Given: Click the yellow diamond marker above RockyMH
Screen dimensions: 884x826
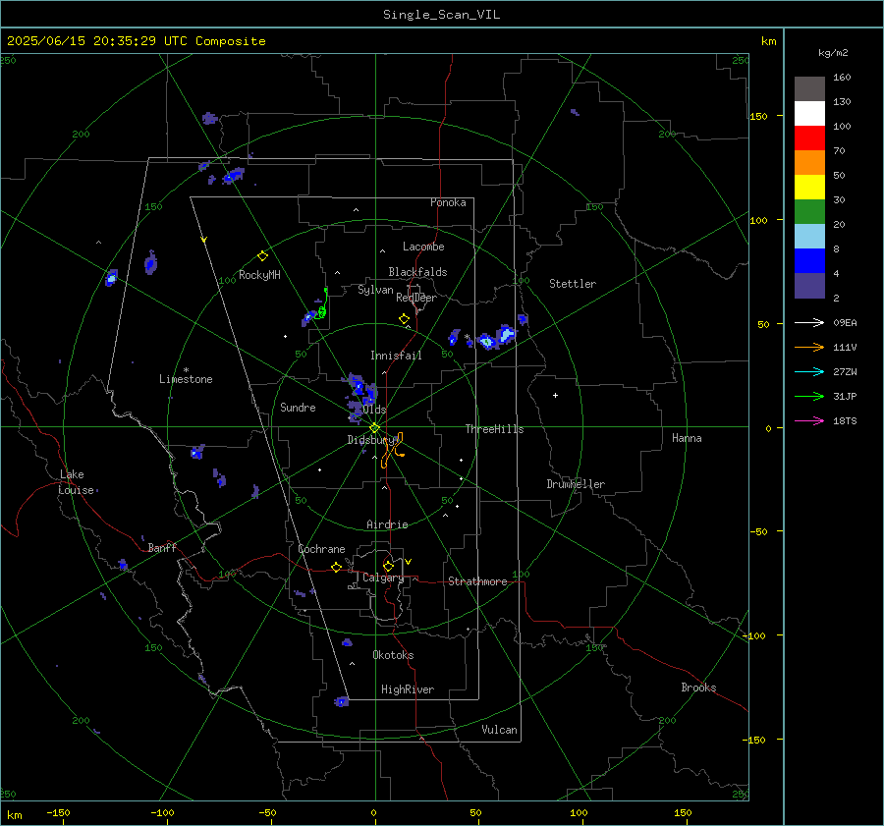Looking at the screenshot, I should coord(262,256).
